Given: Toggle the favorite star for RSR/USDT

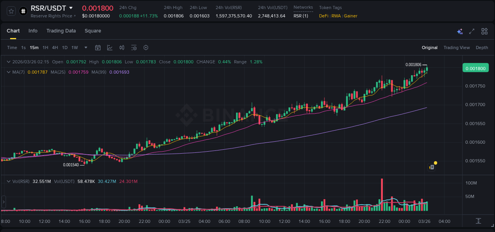Looking at the screenshot, I should pyautogui.click(x=11, y=11).
